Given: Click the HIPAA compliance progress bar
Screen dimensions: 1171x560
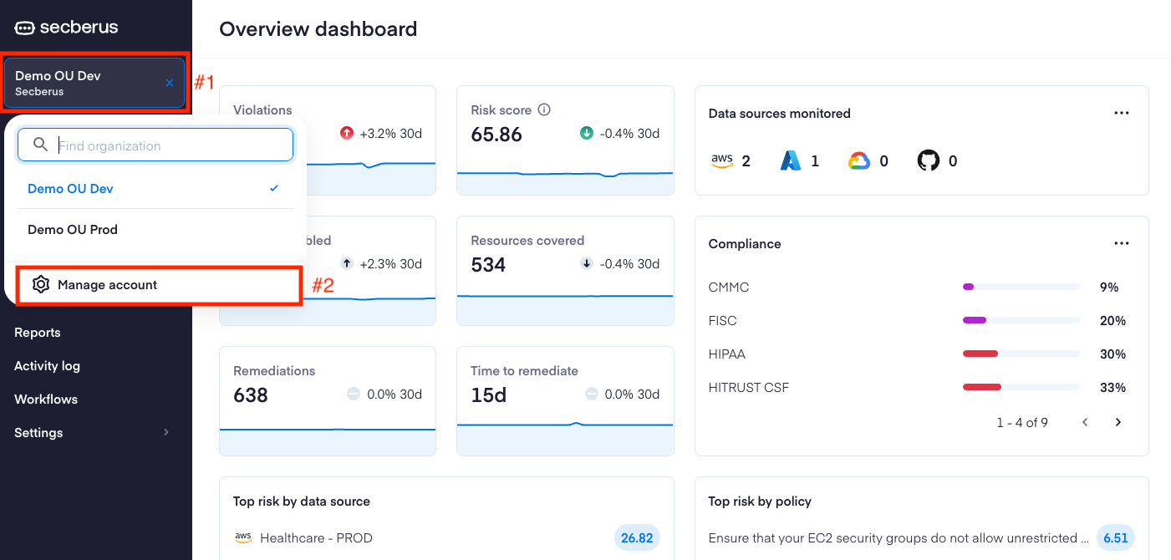Looking at the screenshot, I should (x=1021, y=354).
